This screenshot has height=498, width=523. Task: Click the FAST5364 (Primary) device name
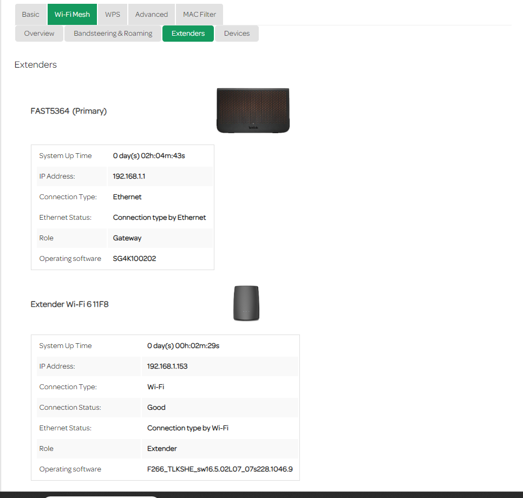click(69, 110)
